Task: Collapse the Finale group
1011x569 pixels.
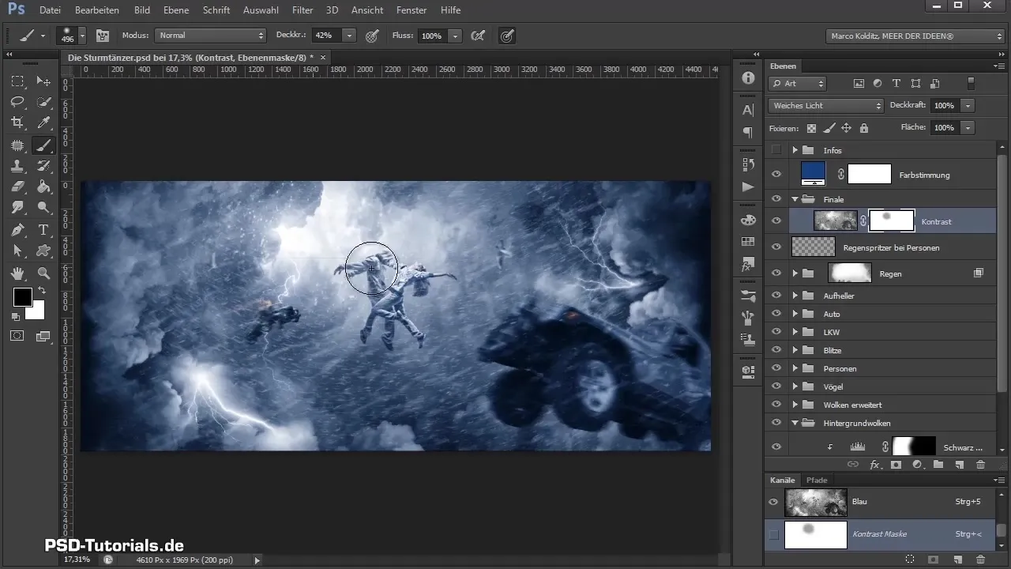Action: tap(795, 200)
